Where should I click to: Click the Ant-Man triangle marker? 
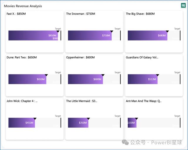coord(137,119)
